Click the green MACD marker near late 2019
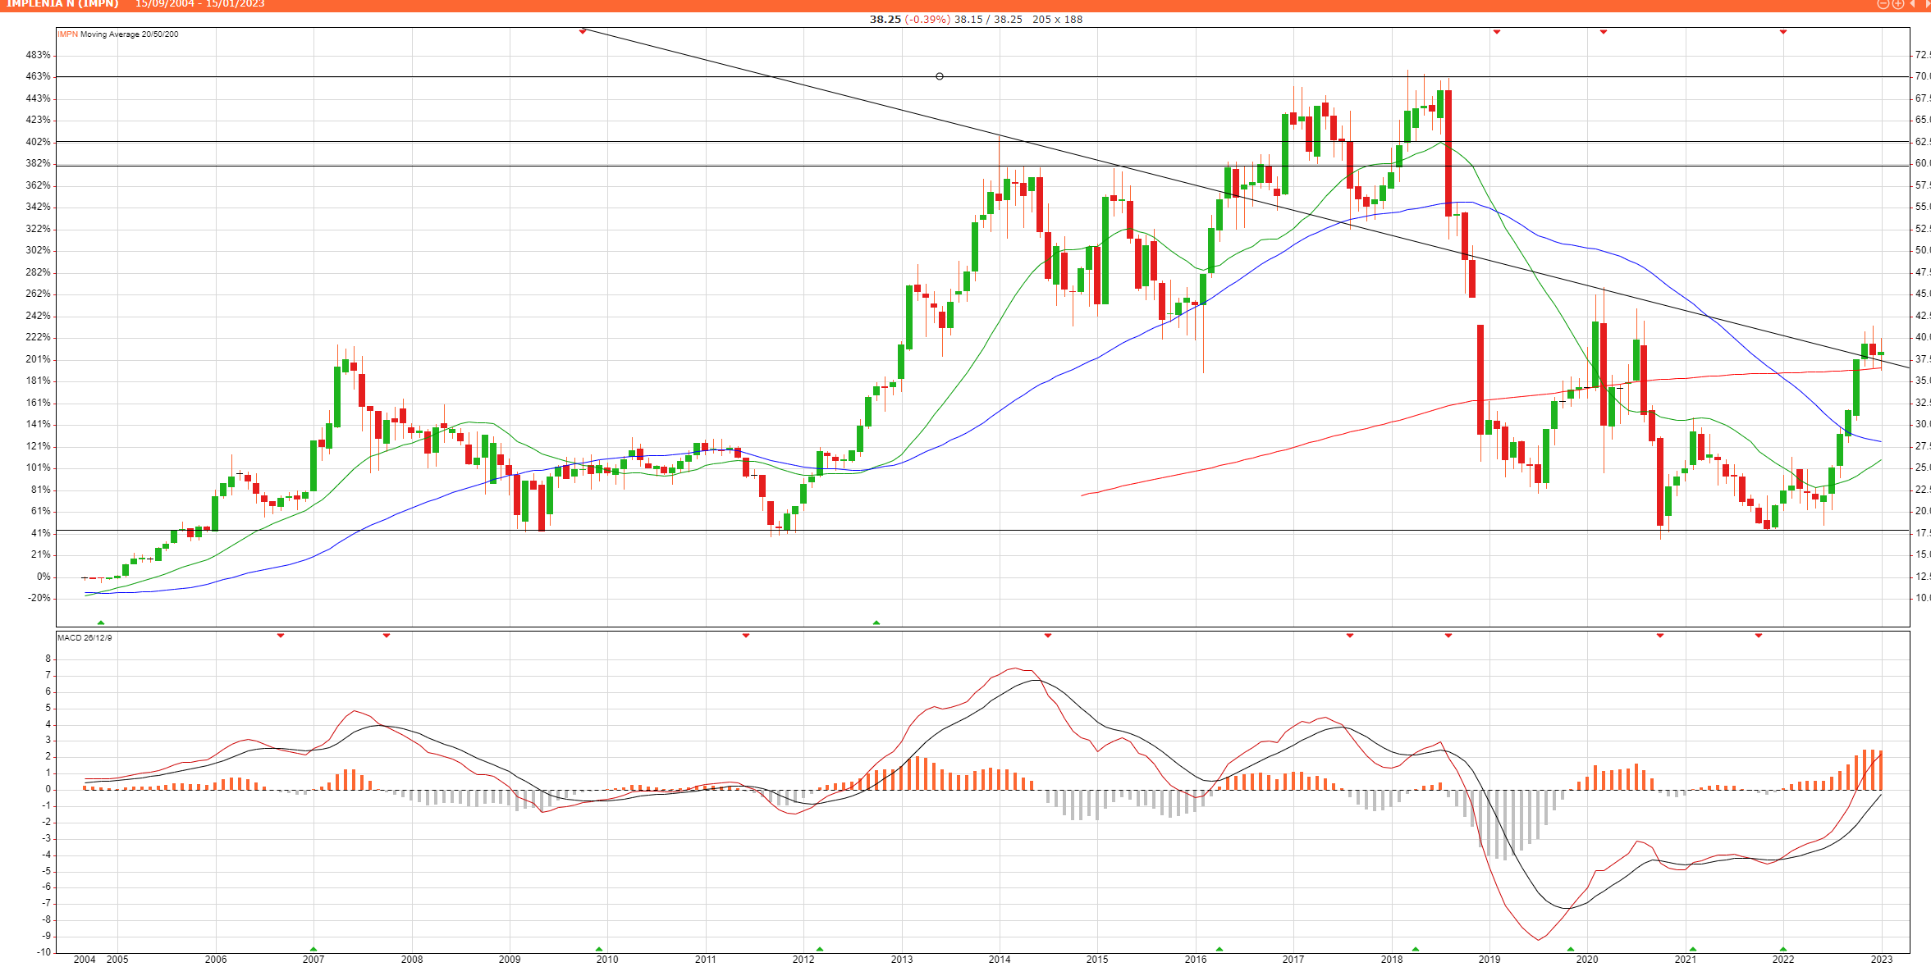The height and width of the screenshot is (967, 1931). tap(1571, 949)
